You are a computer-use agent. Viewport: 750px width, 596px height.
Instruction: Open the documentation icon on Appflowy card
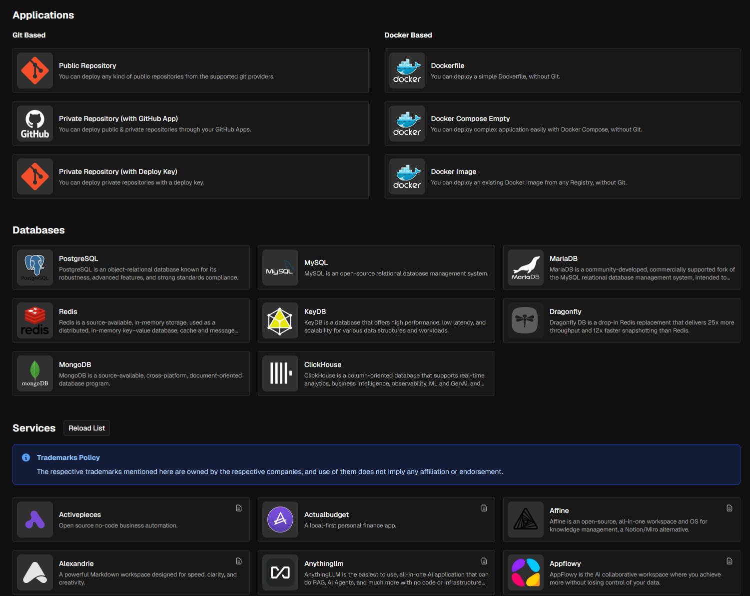(730, 561)
